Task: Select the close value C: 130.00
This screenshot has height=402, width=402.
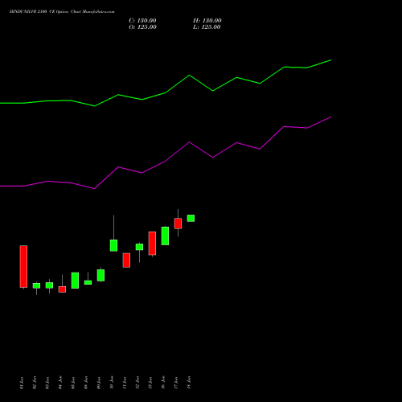Action: point(142,21)
